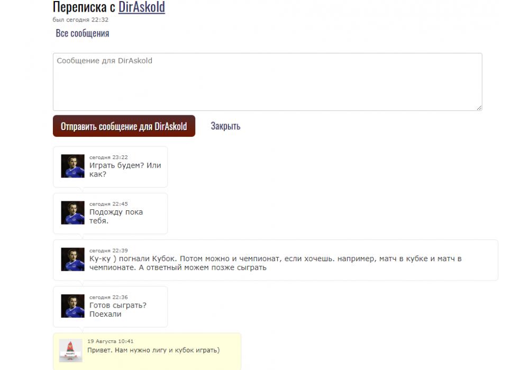
Task: Select the yellow message "Привет. Нам нужно лигу..."
Action: pos(153,350)
